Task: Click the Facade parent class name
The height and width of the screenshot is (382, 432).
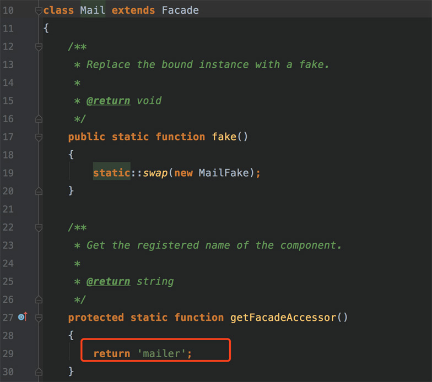Action: [x=180, y=10]
